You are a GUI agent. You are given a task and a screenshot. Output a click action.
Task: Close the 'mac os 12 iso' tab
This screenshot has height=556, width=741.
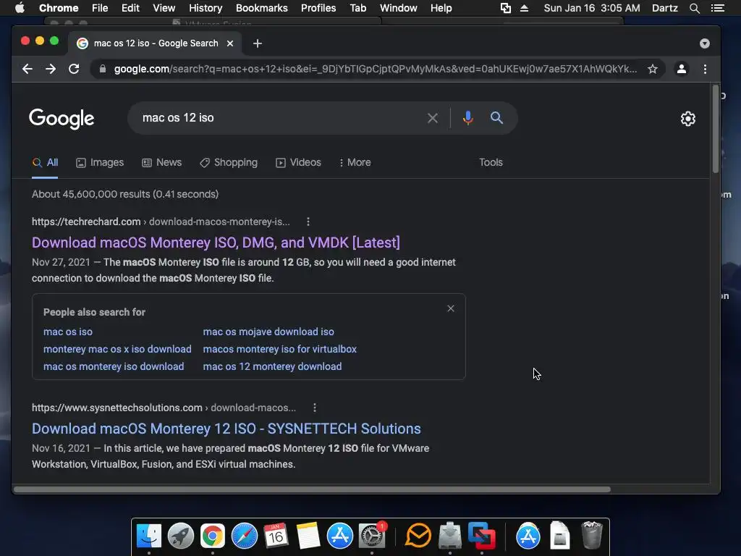click(x=230, y=43)
